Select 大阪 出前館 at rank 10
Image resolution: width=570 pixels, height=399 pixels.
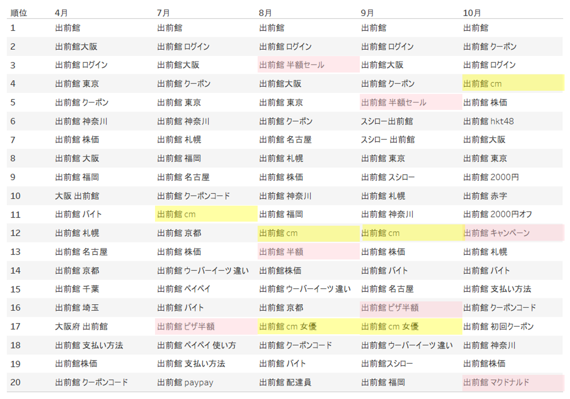click(x=77, y=196)
